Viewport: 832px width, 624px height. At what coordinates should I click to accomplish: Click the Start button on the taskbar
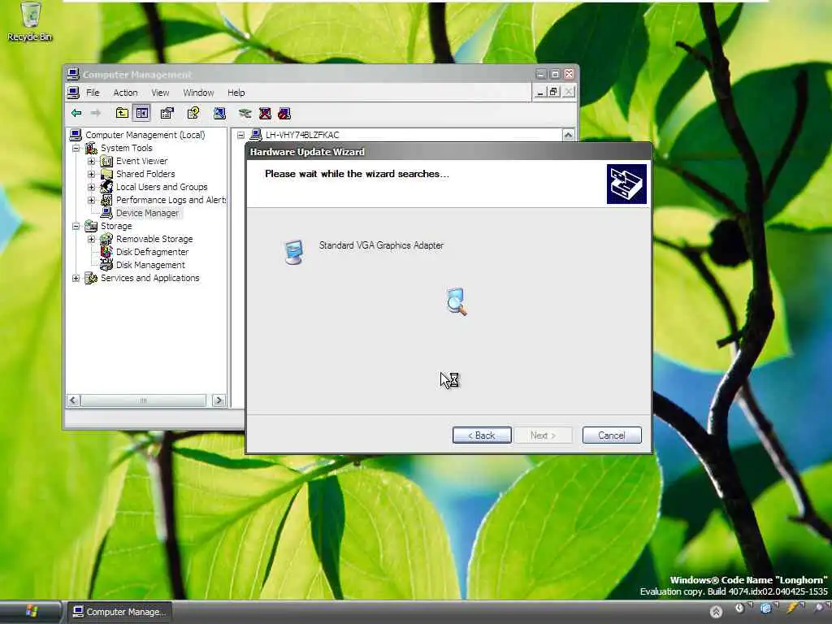coord(30,612)
